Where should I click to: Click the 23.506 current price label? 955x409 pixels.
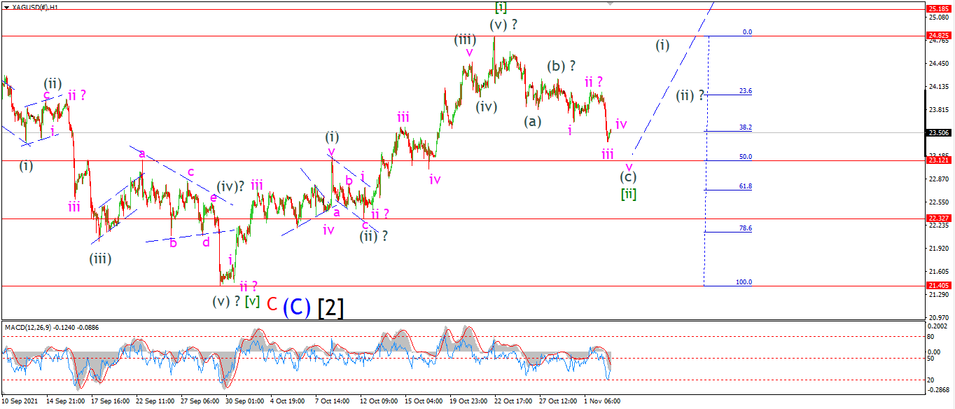coord(938,132)
